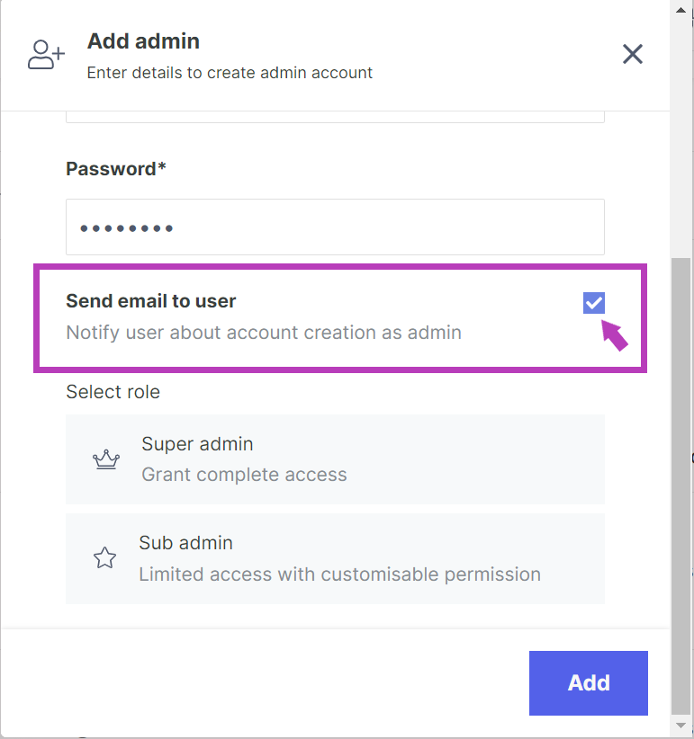Click the scrollbar down arrow
This screenshot has height=739, width=694.
pyautogui.click(x=680, y=725)
